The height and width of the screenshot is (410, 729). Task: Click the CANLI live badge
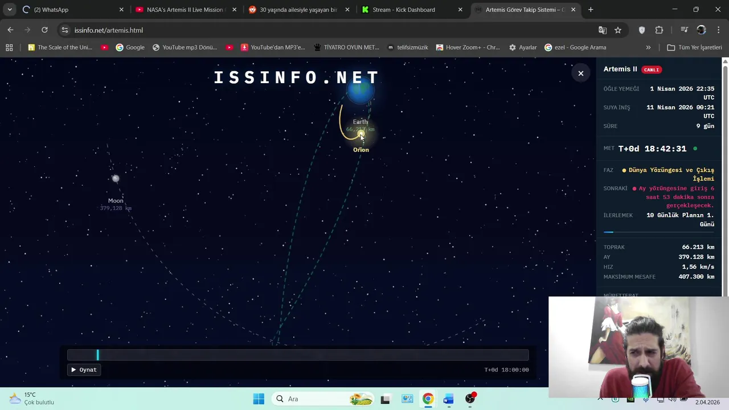click(652, 69)
